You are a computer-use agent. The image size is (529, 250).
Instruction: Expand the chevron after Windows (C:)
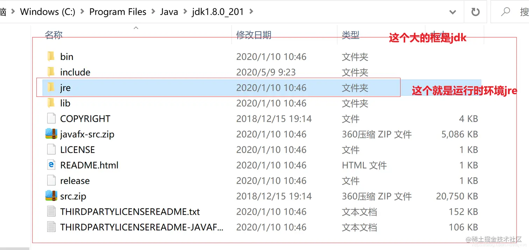[x=82, y=12]
